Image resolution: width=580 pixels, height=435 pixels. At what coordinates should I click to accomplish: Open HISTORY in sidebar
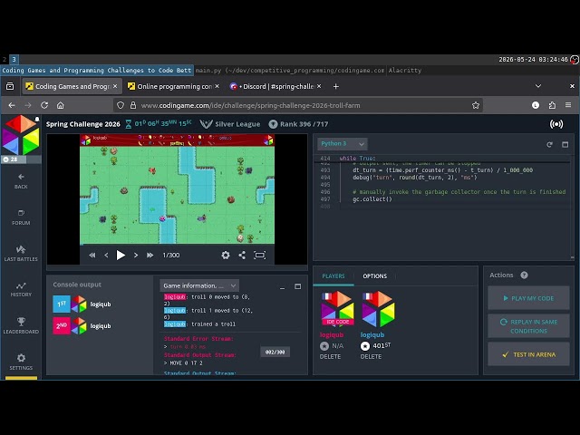tap(21, 289)
